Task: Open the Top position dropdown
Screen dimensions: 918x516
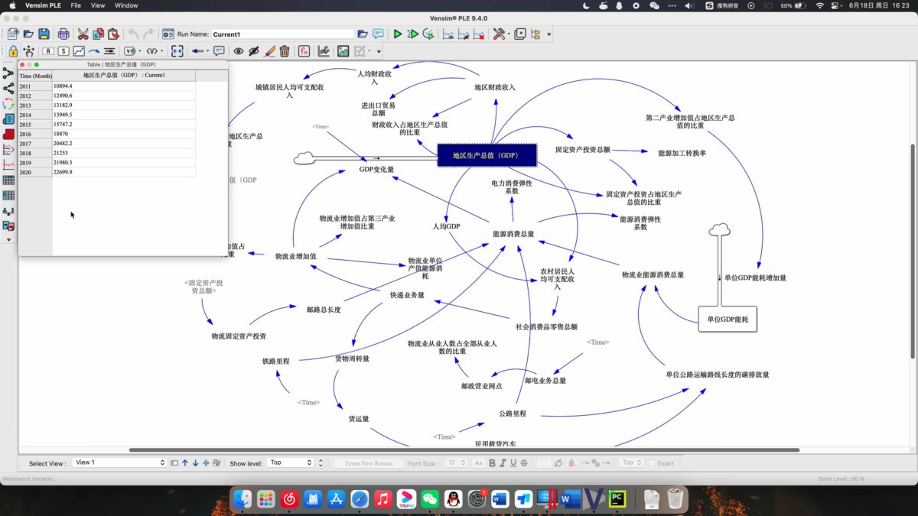Action: click(x=631, y=462)
